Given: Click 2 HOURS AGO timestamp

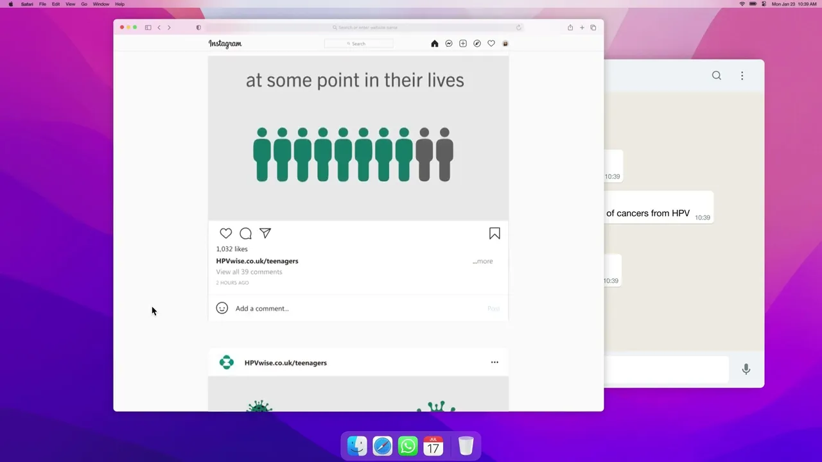Looking at the screenshot, I should click(x=232, y=283).
